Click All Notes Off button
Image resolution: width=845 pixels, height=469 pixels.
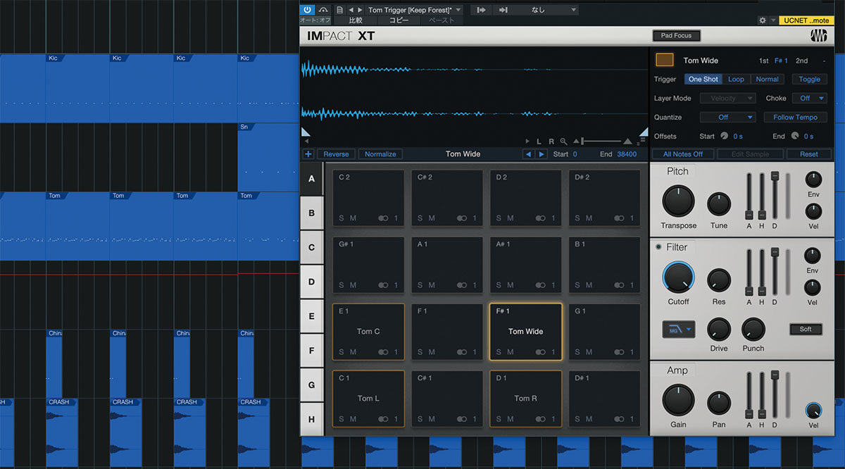683,154
